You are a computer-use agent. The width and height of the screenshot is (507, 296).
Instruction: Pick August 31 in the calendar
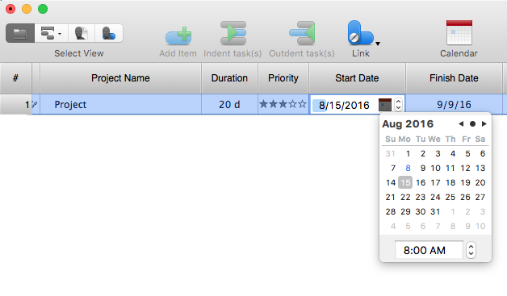pos(435,211)
